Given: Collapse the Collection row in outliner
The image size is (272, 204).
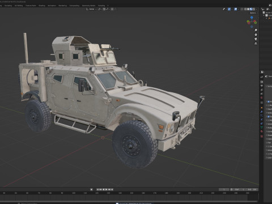Looking at the screenshot, I should tap(264, 15).
